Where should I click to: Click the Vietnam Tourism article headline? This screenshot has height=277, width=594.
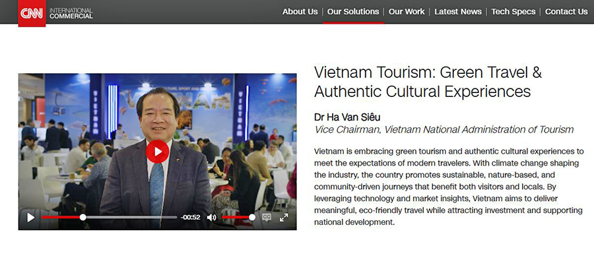(x=428, y=82)
